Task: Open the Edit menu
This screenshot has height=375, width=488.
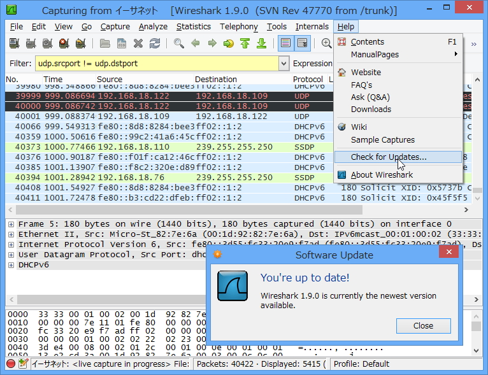Action: (x=39, y=27)
